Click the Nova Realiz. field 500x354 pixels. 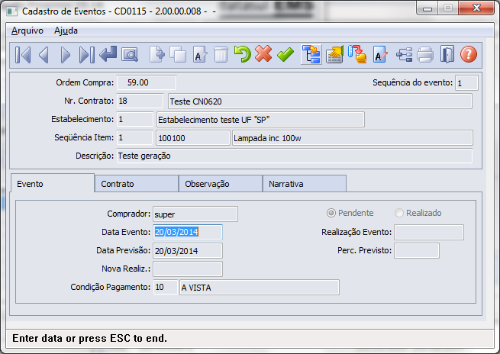tap(188, 269)
